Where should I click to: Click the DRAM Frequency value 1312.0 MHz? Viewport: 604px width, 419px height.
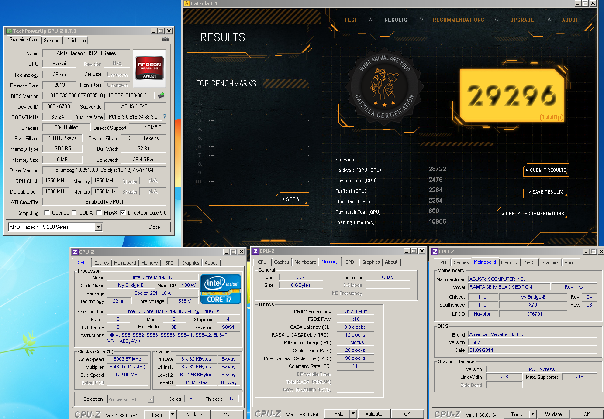coord(355,311)
